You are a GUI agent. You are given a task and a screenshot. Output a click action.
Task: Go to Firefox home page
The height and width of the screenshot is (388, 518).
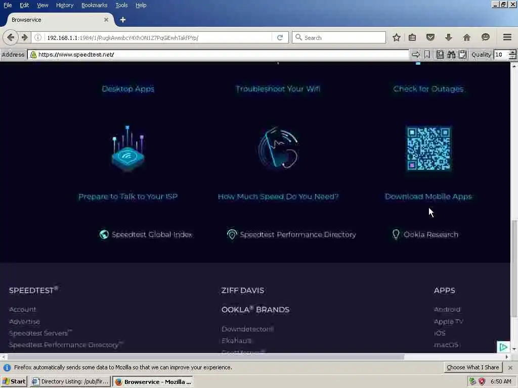(x=466, y=37)
